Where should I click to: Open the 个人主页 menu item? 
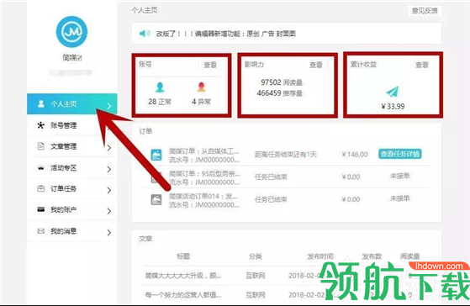(72, 104)
